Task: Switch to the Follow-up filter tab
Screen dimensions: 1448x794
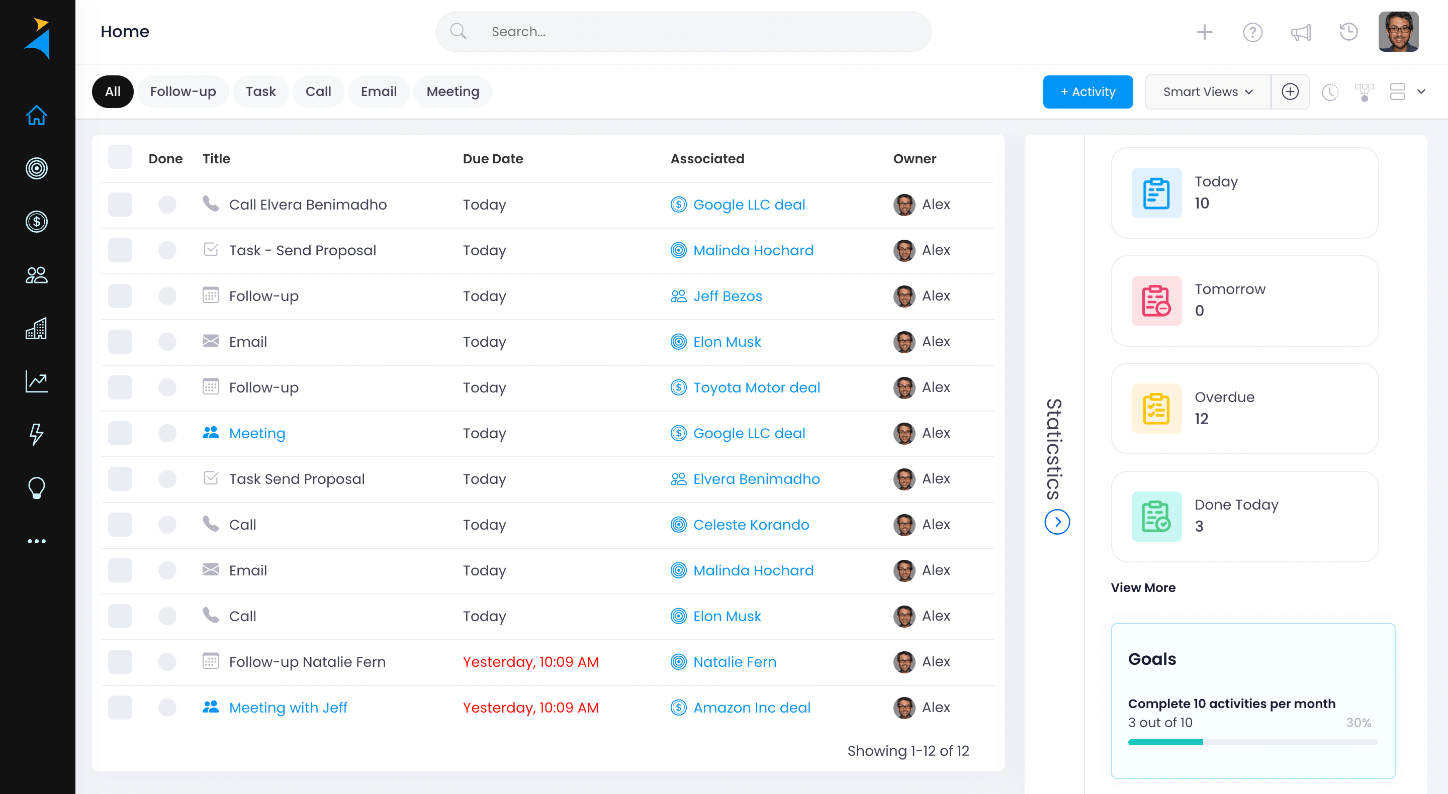Action: (x=183, y=91)
